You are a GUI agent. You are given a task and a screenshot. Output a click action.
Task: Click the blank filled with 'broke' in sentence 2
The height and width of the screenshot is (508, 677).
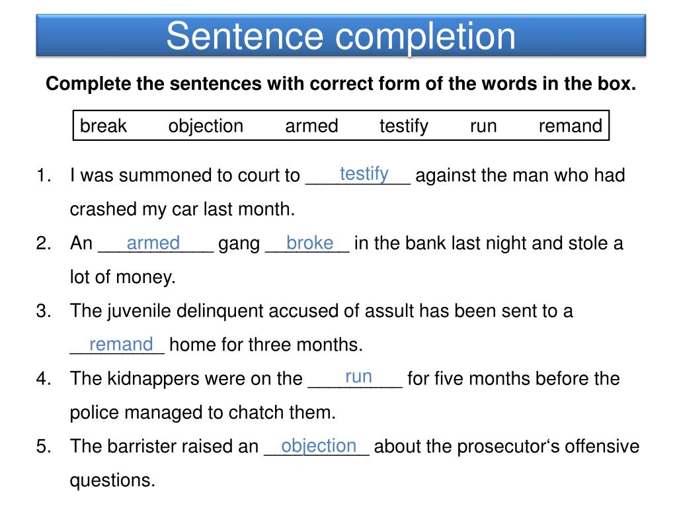click(307, 243)
